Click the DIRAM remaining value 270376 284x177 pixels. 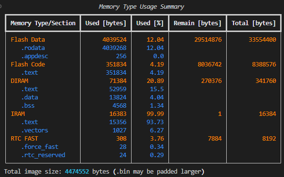pos(211,81)
